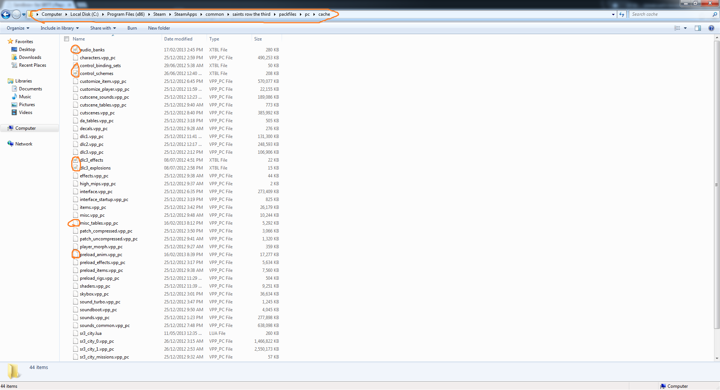
Task: Click the characters.vpp_pc file icon
Action: click(x=75, y=57)
